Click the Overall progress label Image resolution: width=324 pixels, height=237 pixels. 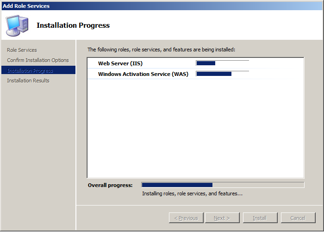point(110,185)
